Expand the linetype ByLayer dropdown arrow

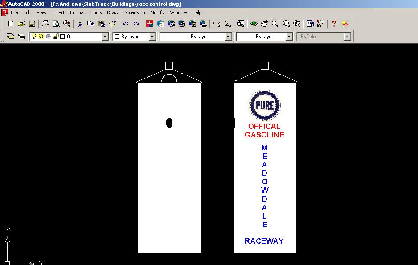(229, 37)
